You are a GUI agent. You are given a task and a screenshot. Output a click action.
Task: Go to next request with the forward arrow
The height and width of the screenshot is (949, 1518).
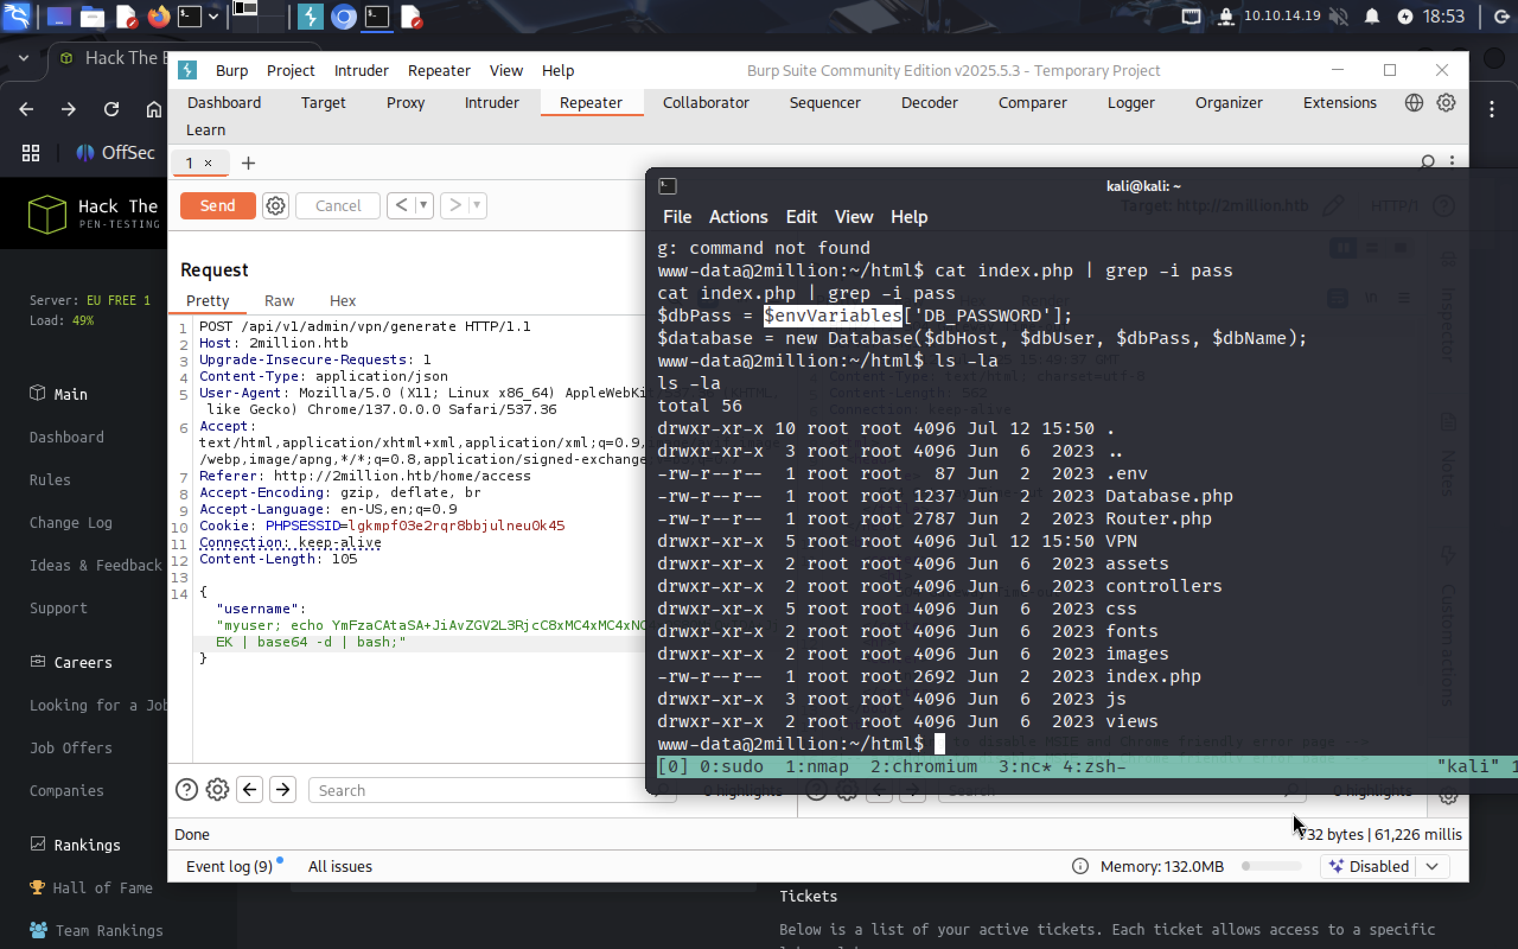point(455,205)
